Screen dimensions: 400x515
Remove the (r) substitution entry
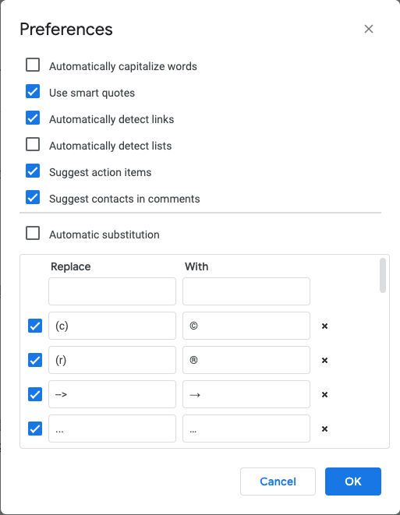tap(324, 360)
